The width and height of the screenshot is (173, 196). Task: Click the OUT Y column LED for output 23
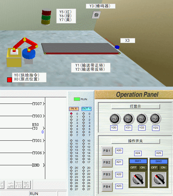click(83, 177)
